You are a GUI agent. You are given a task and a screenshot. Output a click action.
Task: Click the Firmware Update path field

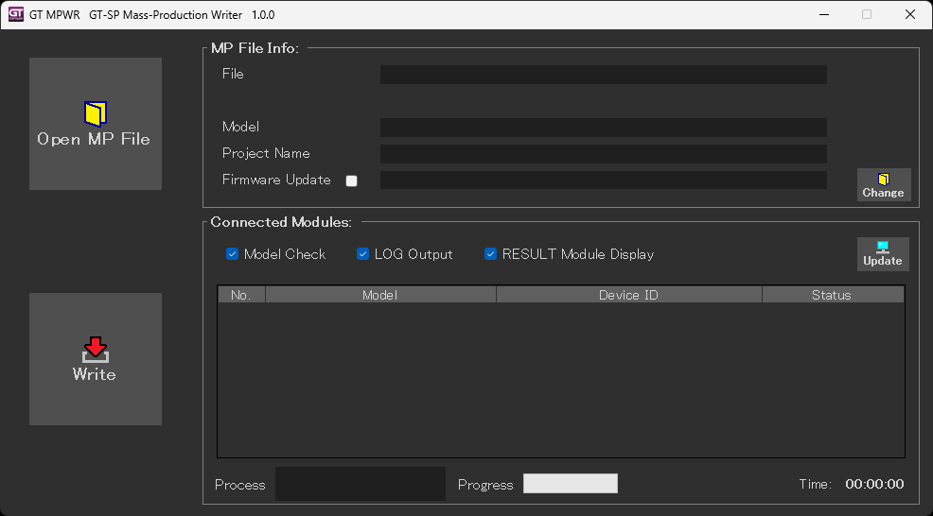click(603, 181)
